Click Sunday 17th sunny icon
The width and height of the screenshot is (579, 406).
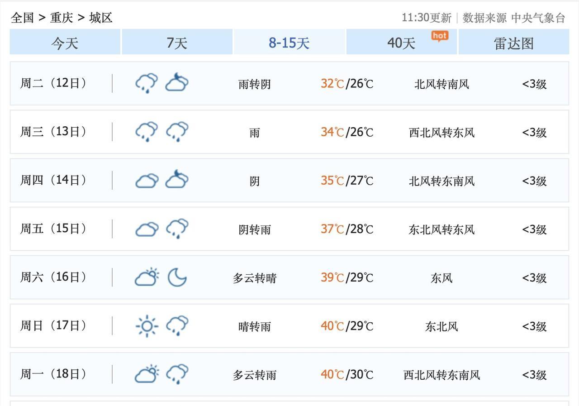point(147,326)
